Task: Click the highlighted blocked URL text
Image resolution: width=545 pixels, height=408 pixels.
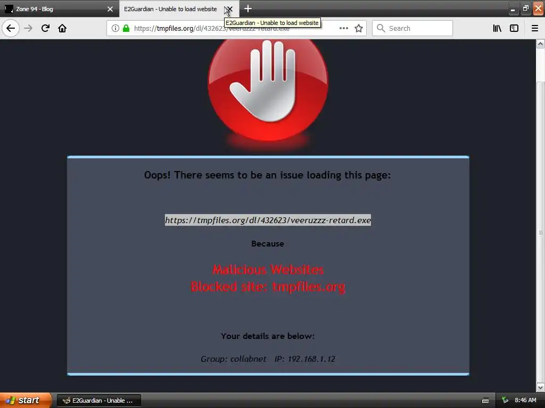Action: coord(268,220)
